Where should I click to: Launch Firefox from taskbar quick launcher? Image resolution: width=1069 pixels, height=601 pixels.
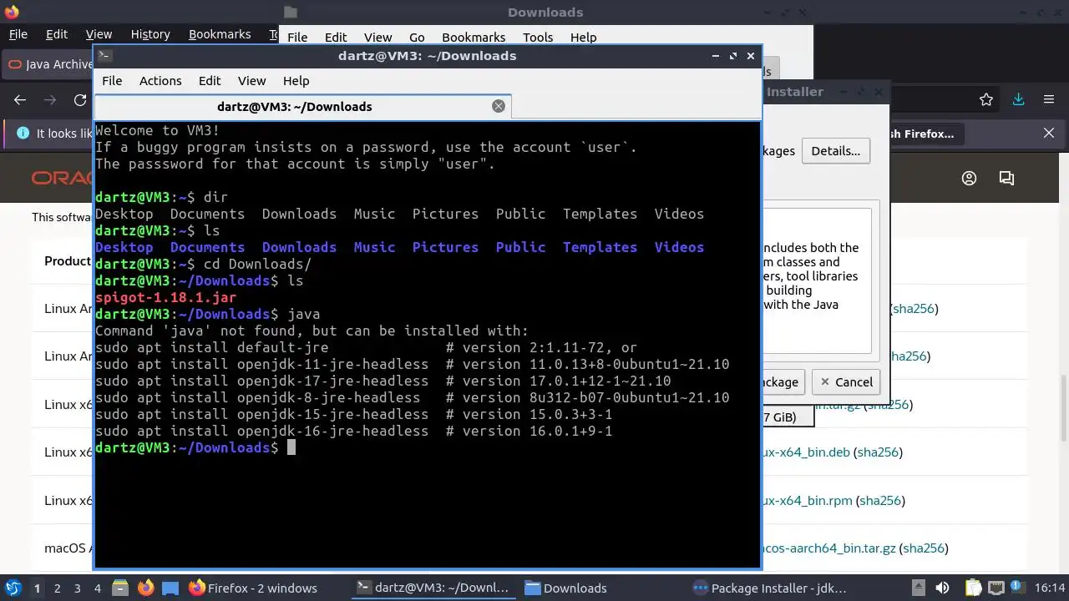(145, 588)
